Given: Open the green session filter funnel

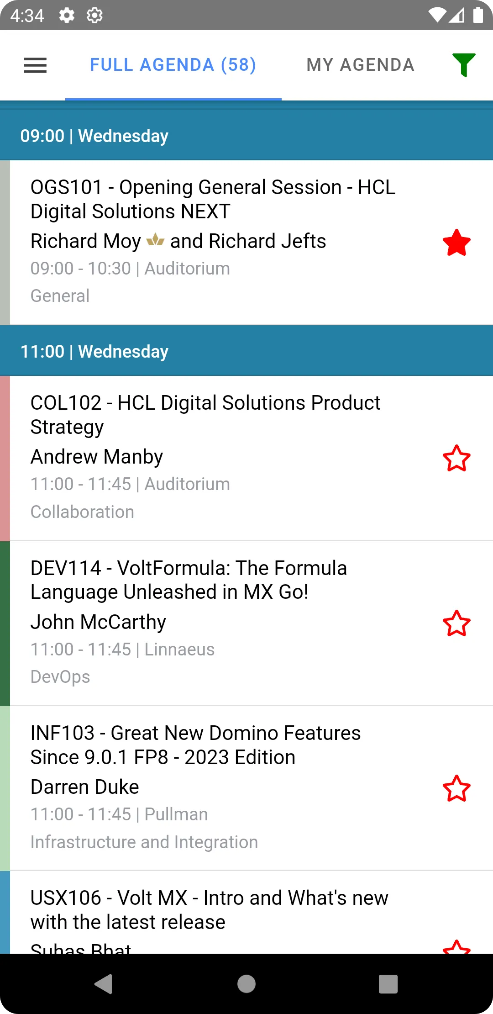Looking at the screenshot, I should coord(464,65).
